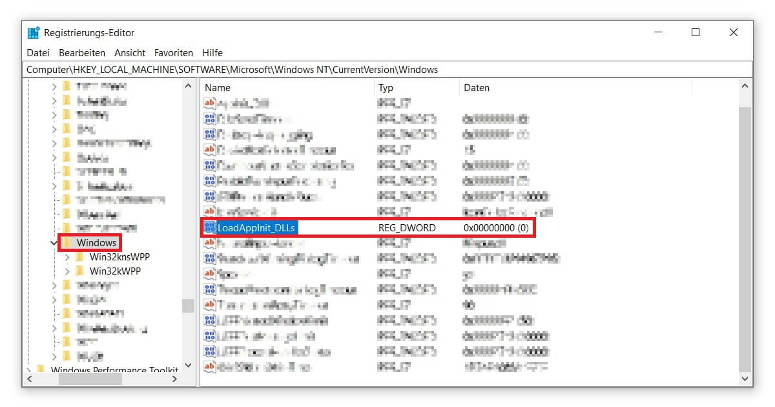Expand the Win32knsWPP subkey
Image resolution: width=775 pixels, height=407 pixels.
click(68, 257)
